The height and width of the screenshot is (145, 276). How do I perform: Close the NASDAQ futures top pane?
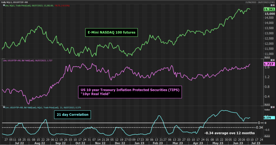click(x=274, y=5)
